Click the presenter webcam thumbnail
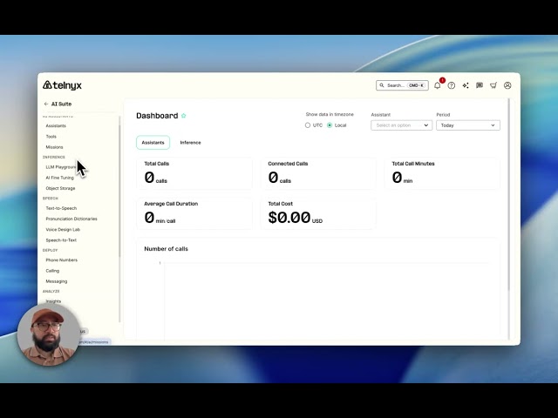The height and width of the screenshot is (418, 558). point(48,335)
